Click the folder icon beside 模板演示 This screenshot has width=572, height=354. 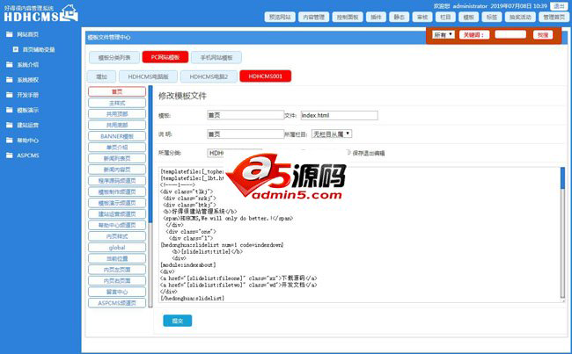(x=9, y=110)
